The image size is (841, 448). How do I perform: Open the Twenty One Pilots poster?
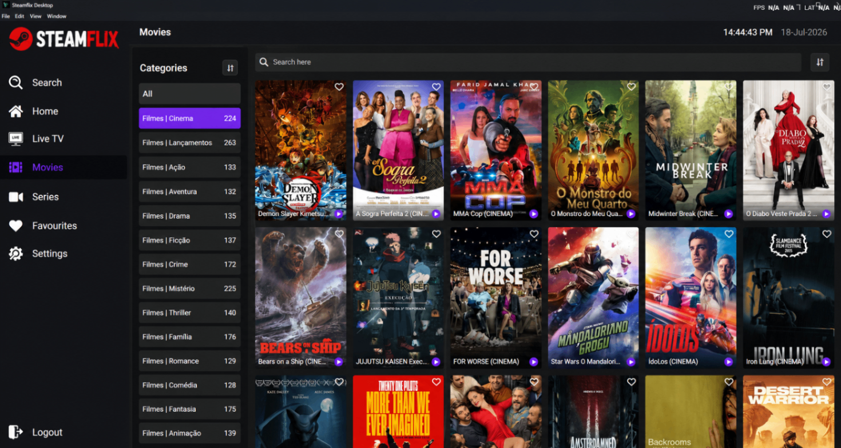click(398, 411)
